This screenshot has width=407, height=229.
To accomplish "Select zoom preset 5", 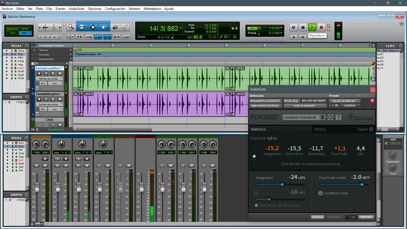I will (x=59, y=37).
